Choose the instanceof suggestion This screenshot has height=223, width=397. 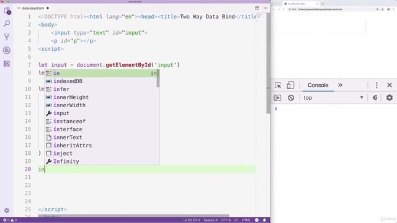(102, 121)
